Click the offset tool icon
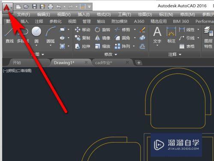This screenshot has width=214, height=161. pyautogui.click(x=143, y=46)
